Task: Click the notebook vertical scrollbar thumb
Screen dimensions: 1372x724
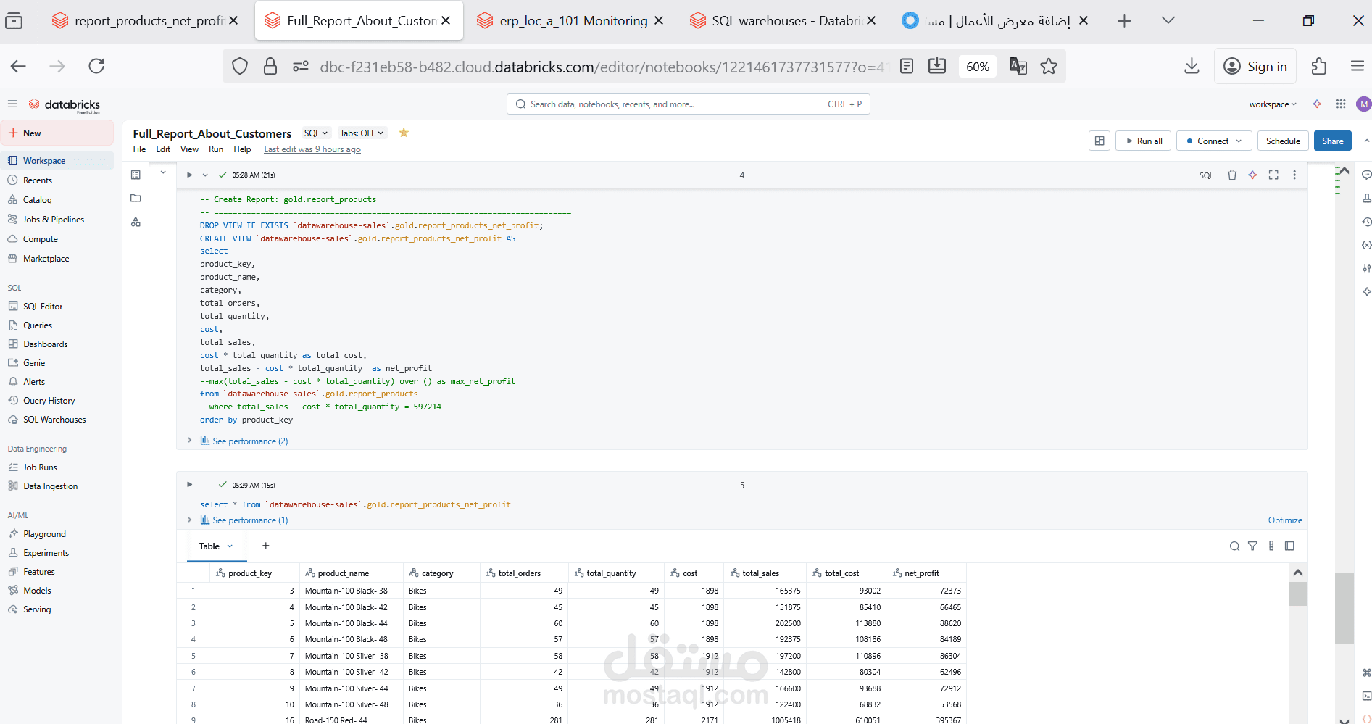Action: (x=1344, y=608)
